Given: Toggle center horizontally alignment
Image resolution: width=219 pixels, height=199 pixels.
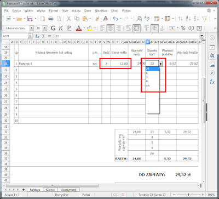Looking at the screenshot, I should coord(111,28).
